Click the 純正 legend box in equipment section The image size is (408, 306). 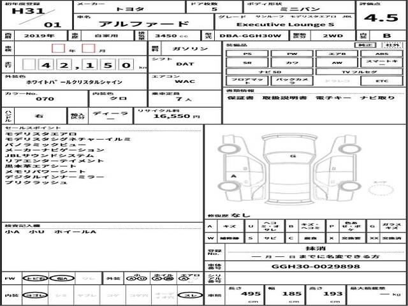pyautogui.click(x=365, y=45)
